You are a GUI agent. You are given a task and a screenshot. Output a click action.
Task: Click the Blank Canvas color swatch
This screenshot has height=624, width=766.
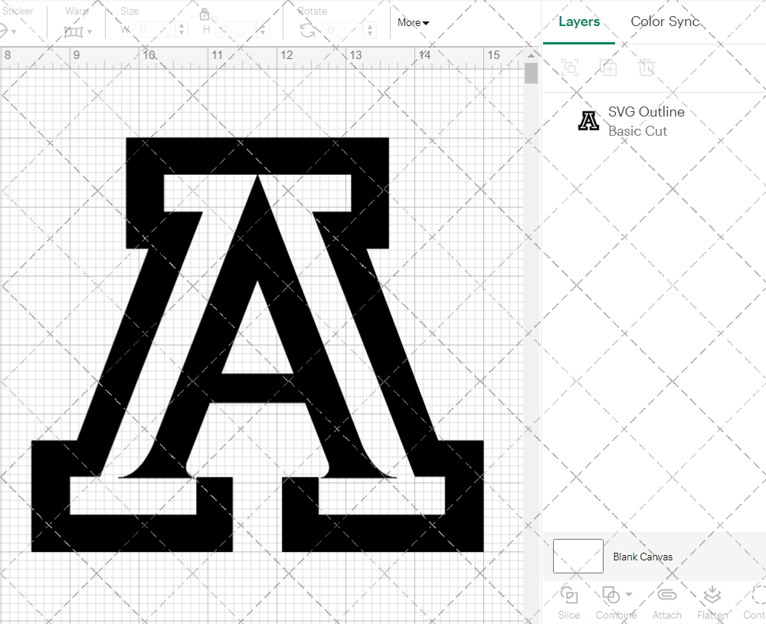tap(578, 556)
